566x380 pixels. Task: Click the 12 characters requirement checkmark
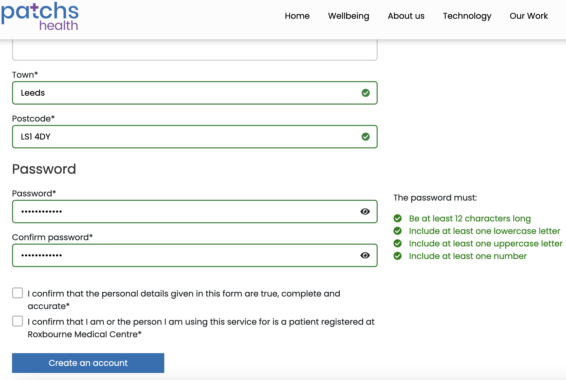[398, 218]
